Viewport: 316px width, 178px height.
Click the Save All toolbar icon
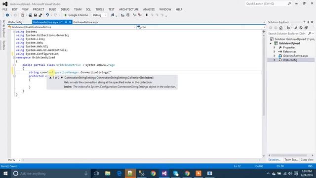click(x=40, y=15)
